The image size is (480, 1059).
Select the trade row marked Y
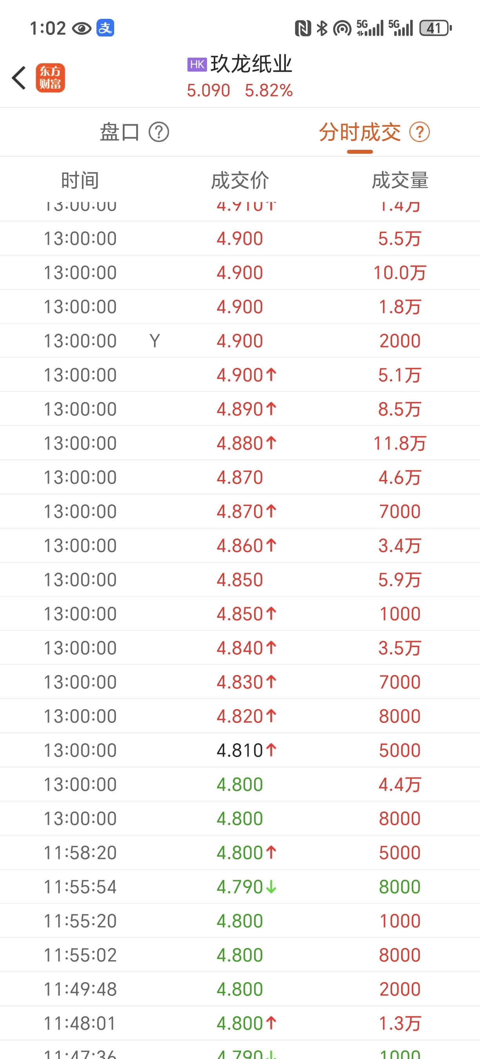pyautogui.click(x=240, y=341)
